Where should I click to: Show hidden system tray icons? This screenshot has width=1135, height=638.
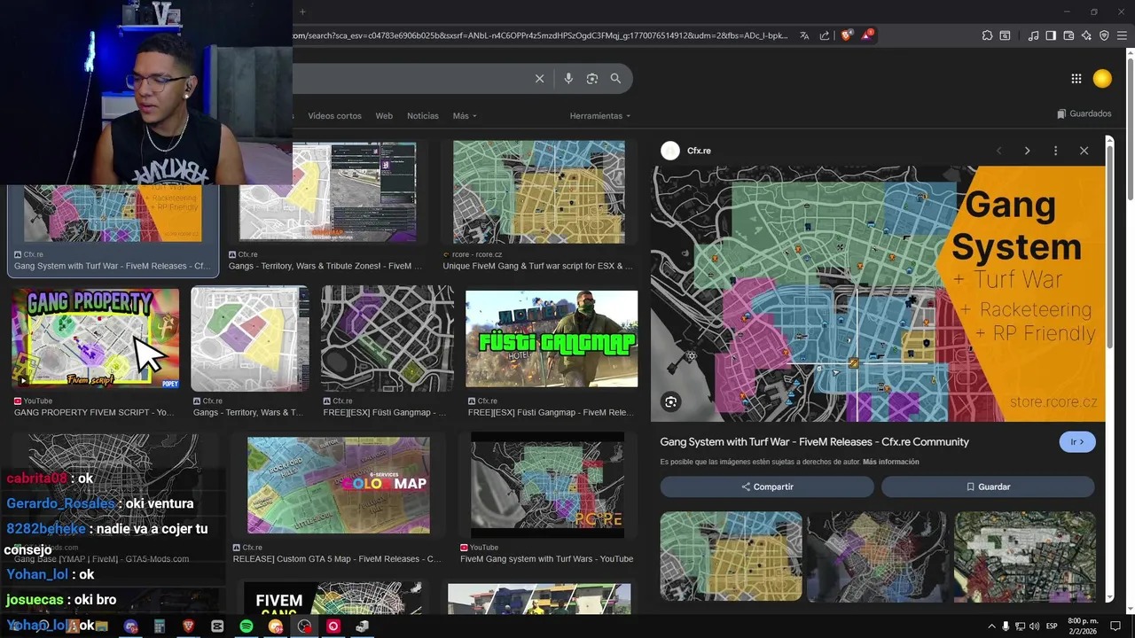991,626
